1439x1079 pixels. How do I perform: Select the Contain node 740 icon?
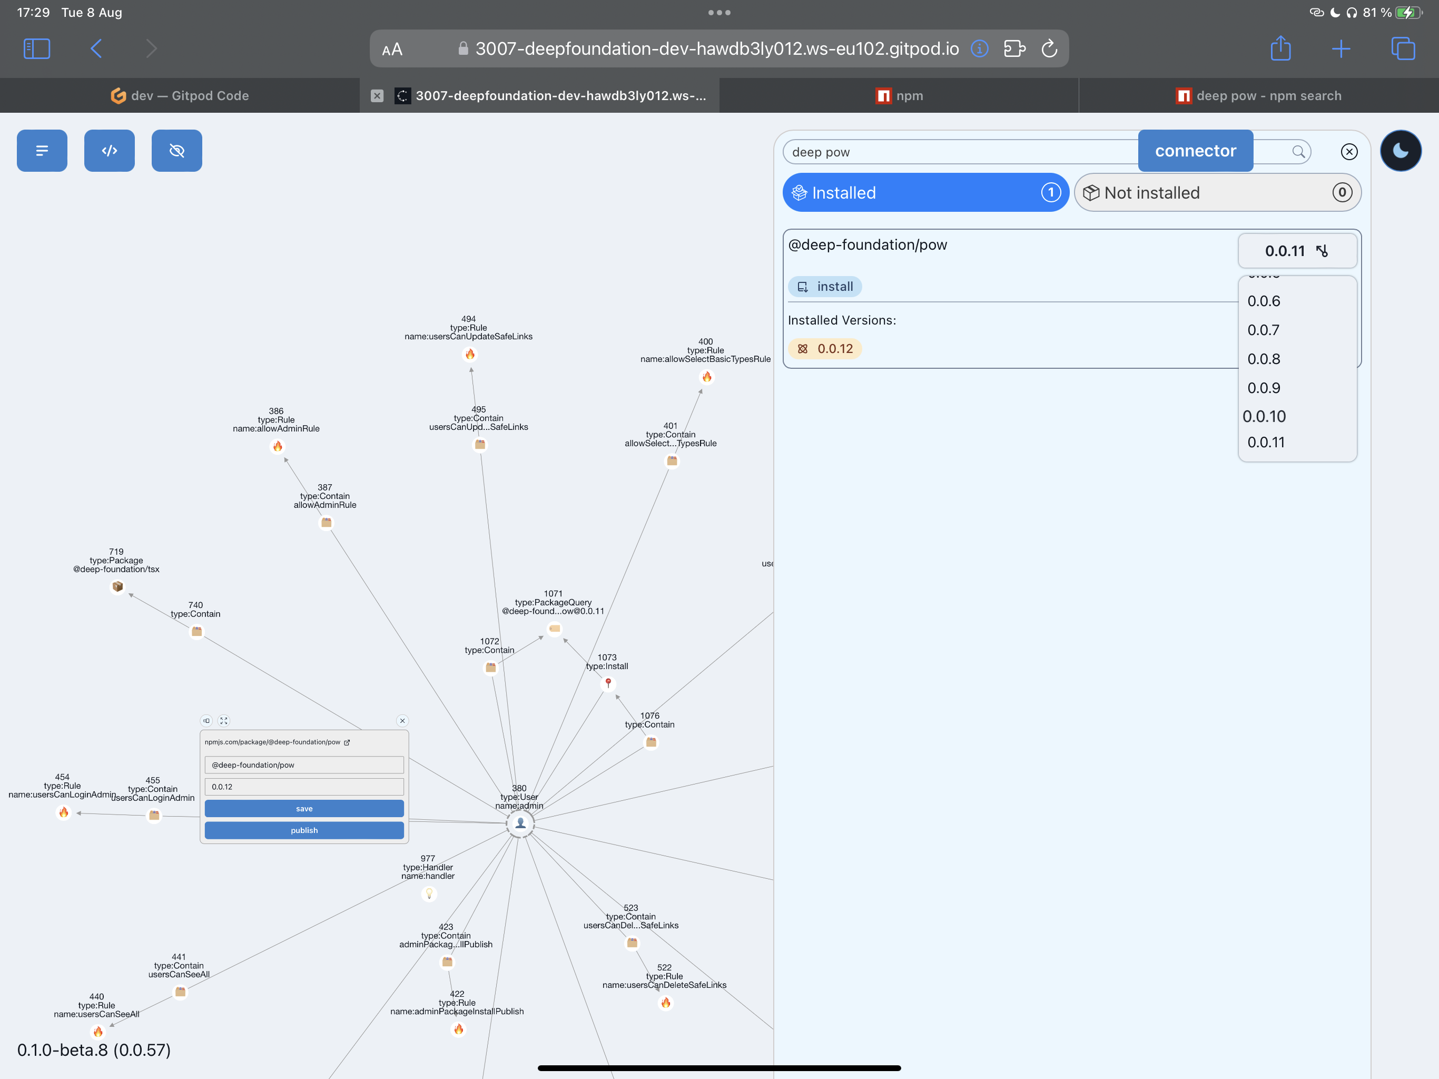click(x=196, y=631)
